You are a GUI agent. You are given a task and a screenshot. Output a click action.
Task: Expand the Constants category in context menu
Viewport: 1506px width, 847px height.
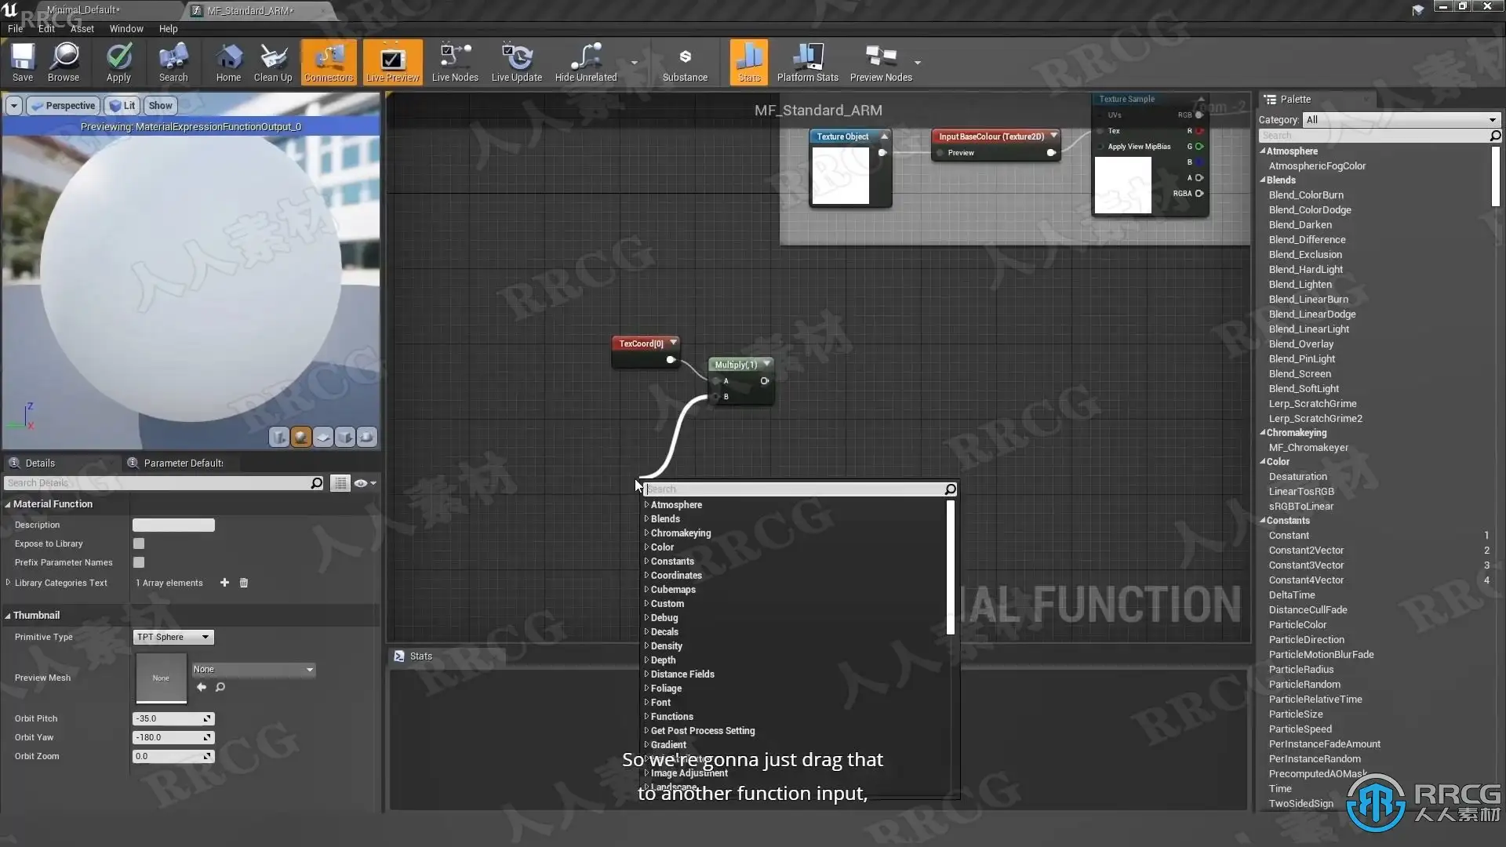point(671,562)
